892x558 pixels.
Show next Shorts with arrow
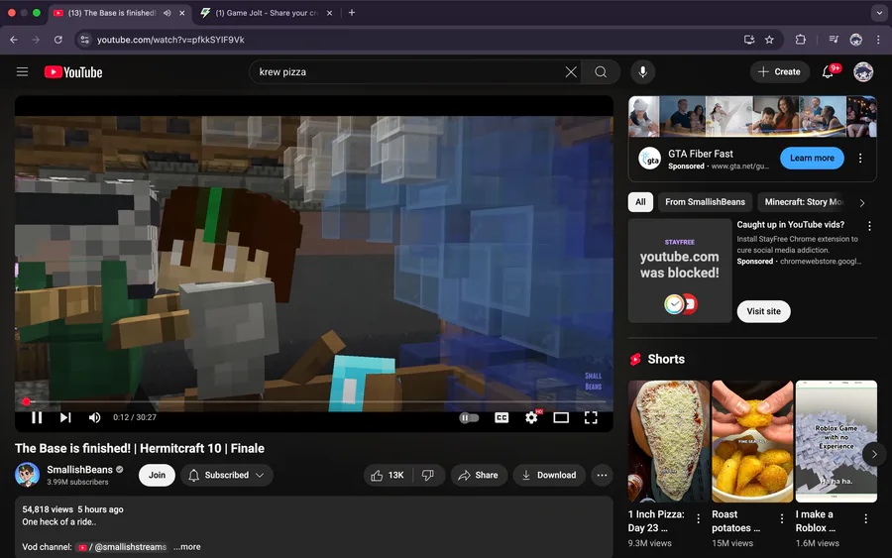(x=874, y=454)
